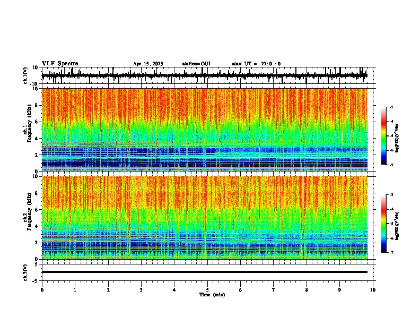Image resolution: width=420 pixels, height=325 pixels.
Task: Click time axis tick label "0"
Action: pyautogui.click(x=42, y=290)
